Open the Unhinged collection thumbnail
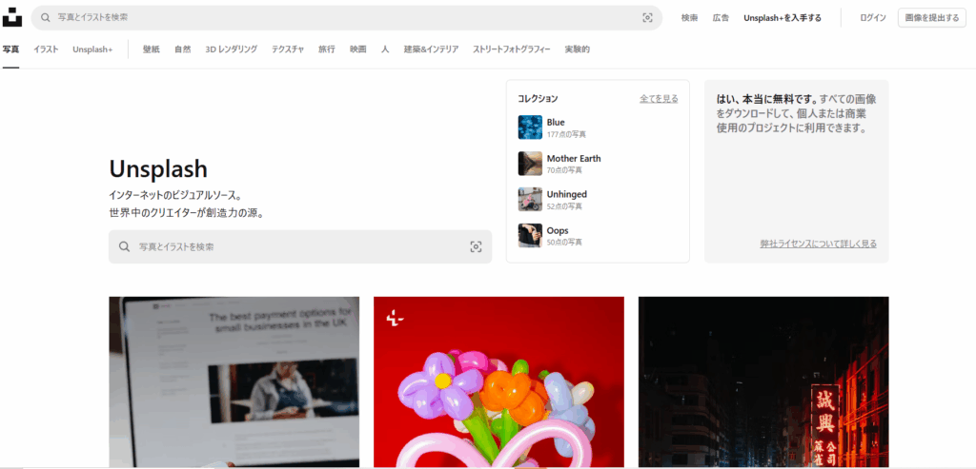This screenshot has width=976, height=469. coord(530,200)
